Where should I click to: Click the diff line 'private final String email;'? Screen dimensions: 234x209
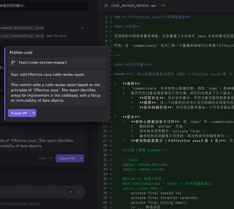(159, 203)
